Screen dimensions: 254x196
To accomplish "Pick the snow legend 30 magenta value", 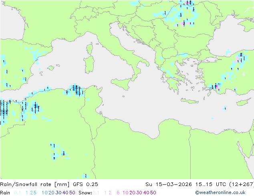I will coord(139,193).
